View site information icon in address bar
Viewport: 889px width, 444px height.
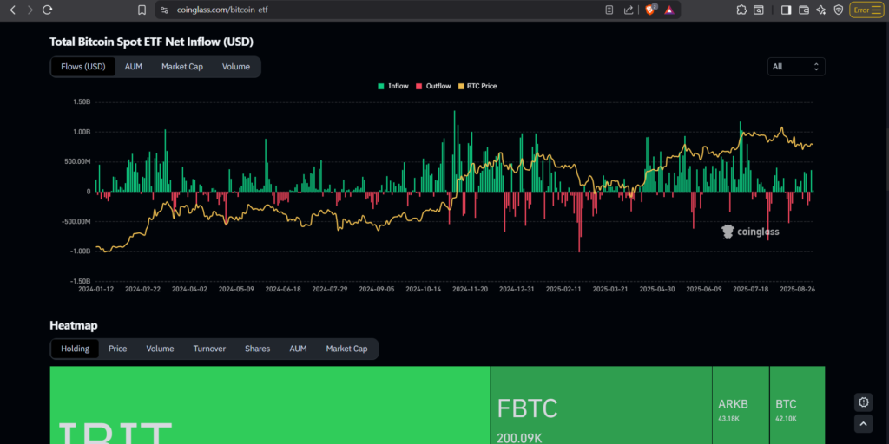pos(164,10)
